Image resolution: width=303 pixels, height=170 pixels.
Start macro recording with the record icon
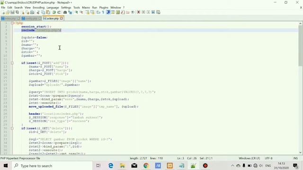138,12
